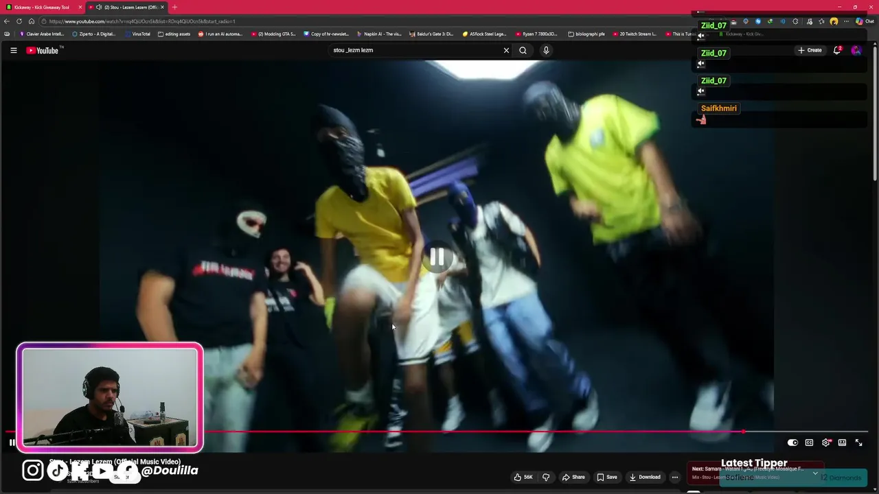879x494 pixels.
Task: Click the pause button in player bar
Action: pos(12,443)
